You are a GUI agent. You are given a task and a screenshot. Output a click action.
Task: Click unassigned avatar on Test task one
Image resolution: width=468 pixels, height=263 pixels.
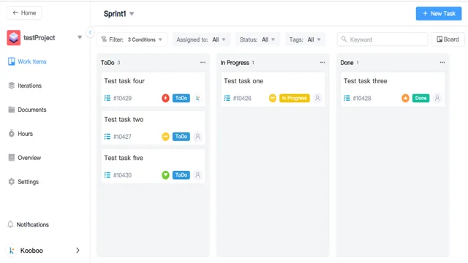(317, 98)
